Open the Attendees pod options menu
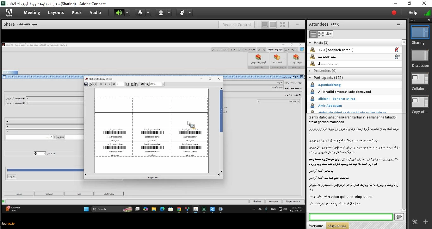 (399, 24)
